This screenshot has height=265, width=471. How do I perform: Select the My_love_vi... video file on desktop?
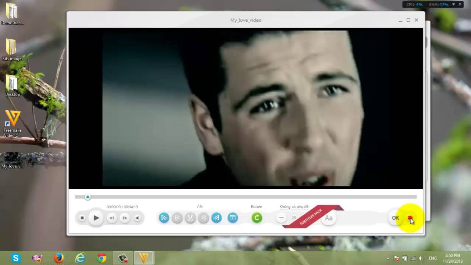click(13, 160)
